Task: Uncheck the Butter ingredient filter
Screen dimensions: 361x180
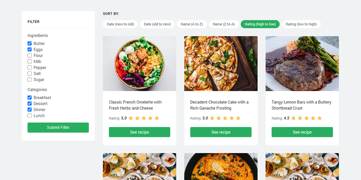Action: point(29,43)
